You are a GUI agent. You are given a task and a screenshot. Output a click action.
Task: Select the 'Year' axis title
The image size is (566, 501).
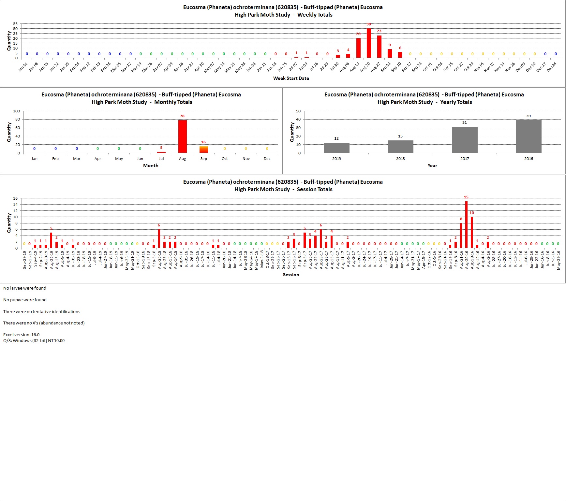[432, 165]
